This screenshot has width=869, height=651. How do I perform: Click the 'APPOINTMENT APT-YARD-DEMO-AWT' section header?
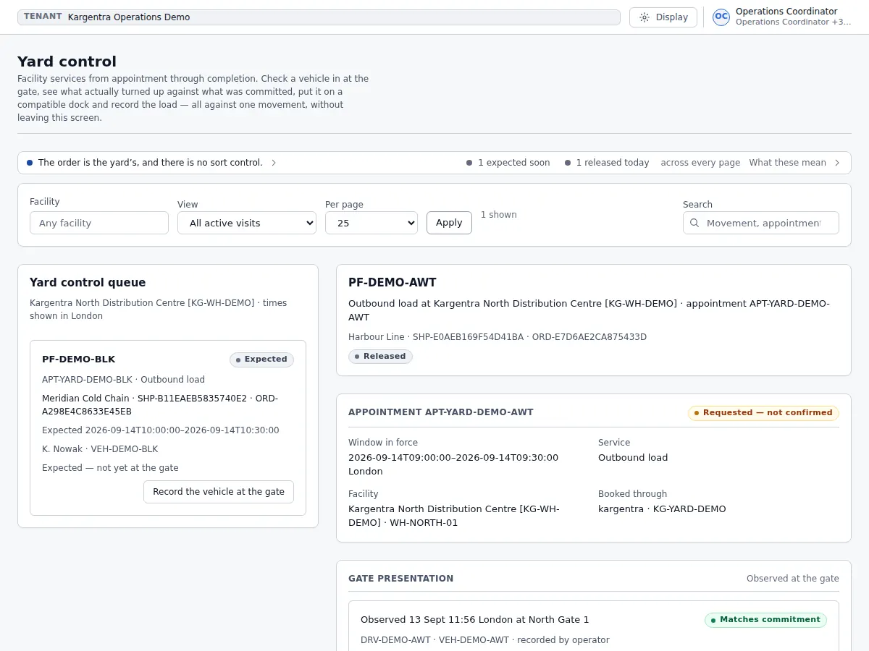click(441, 412)
